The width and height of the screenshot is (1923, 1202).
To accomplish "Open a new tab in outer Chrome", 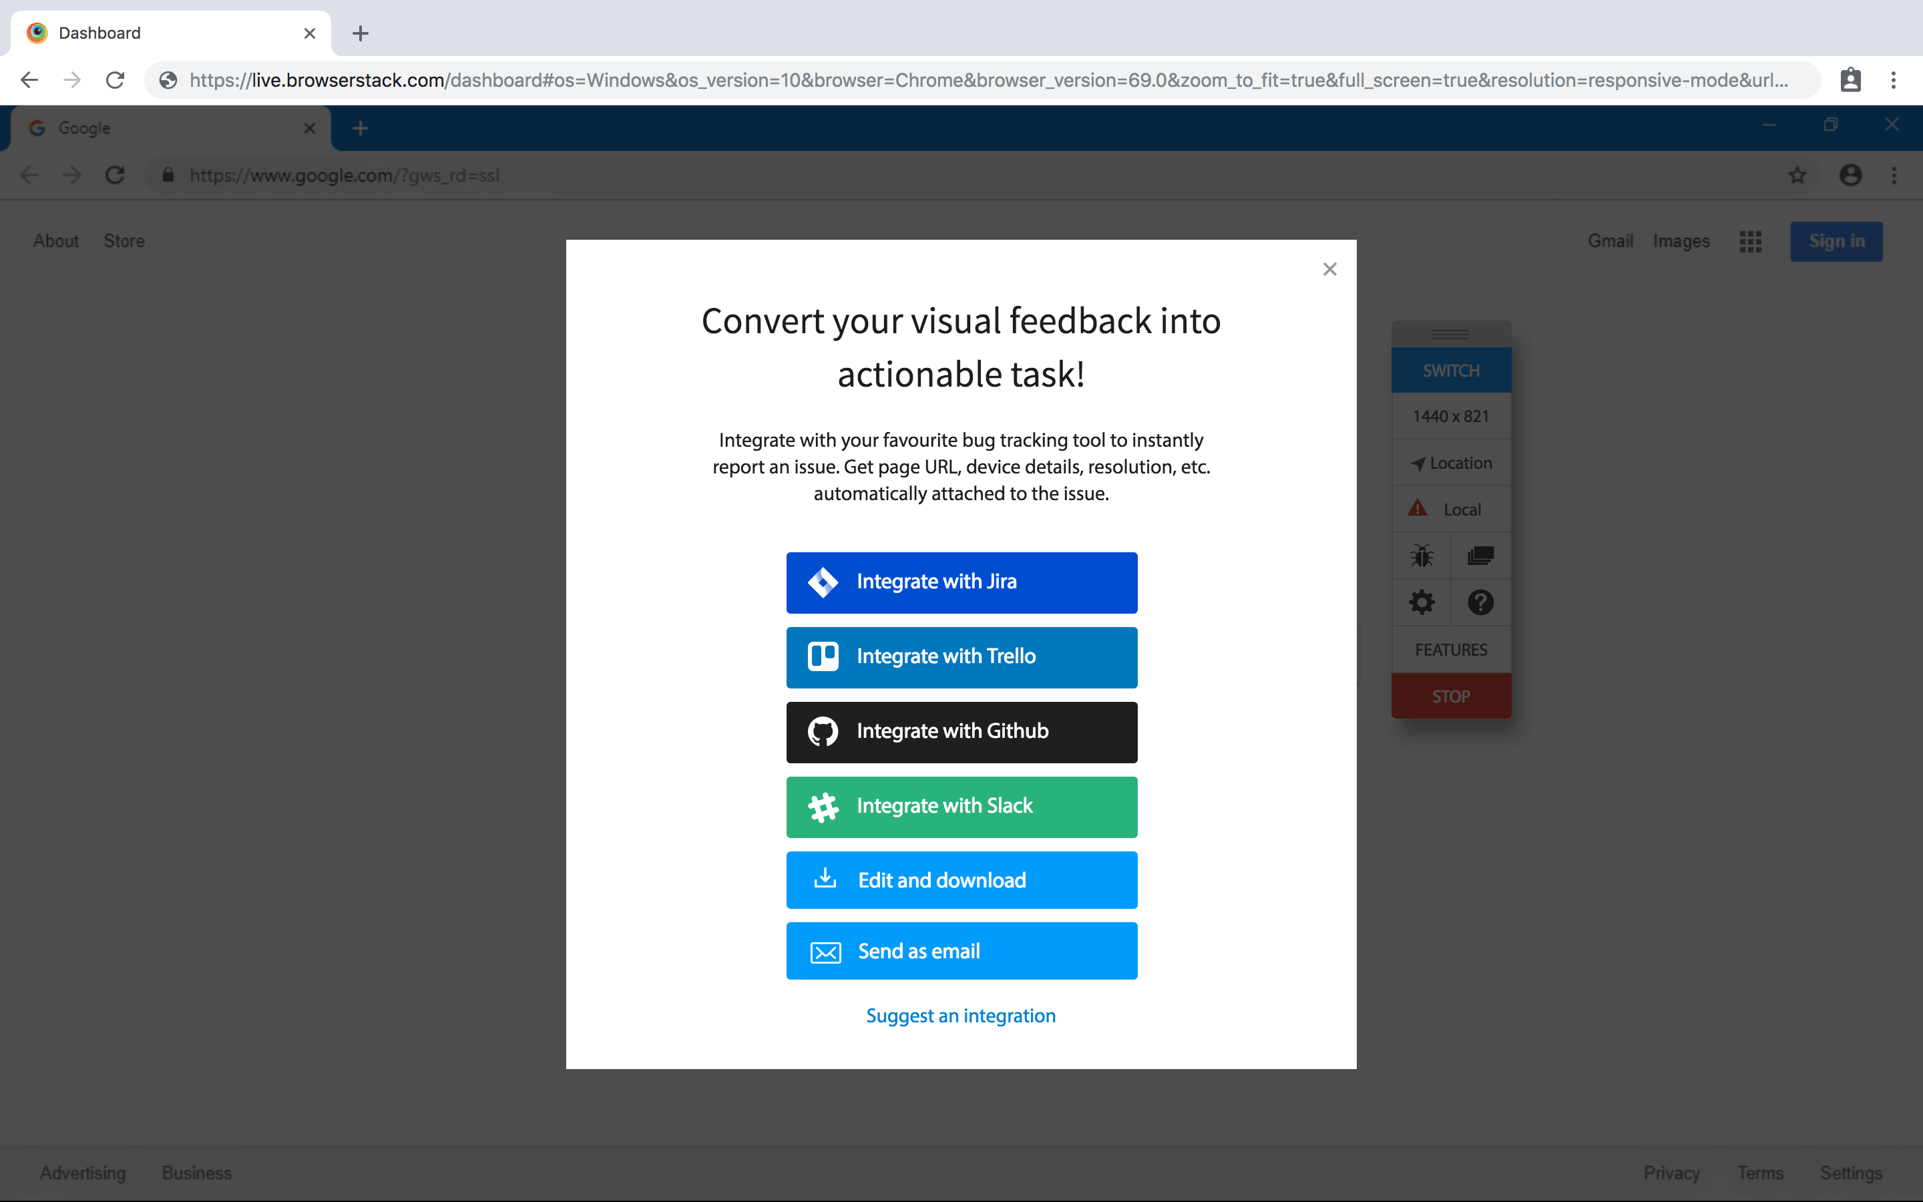I will click(x=360, y=33).
